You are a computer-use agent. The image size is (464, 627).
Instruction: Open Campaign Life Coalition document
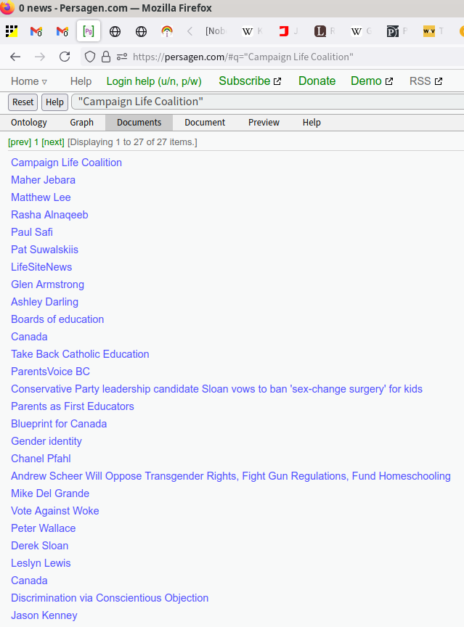66,163
